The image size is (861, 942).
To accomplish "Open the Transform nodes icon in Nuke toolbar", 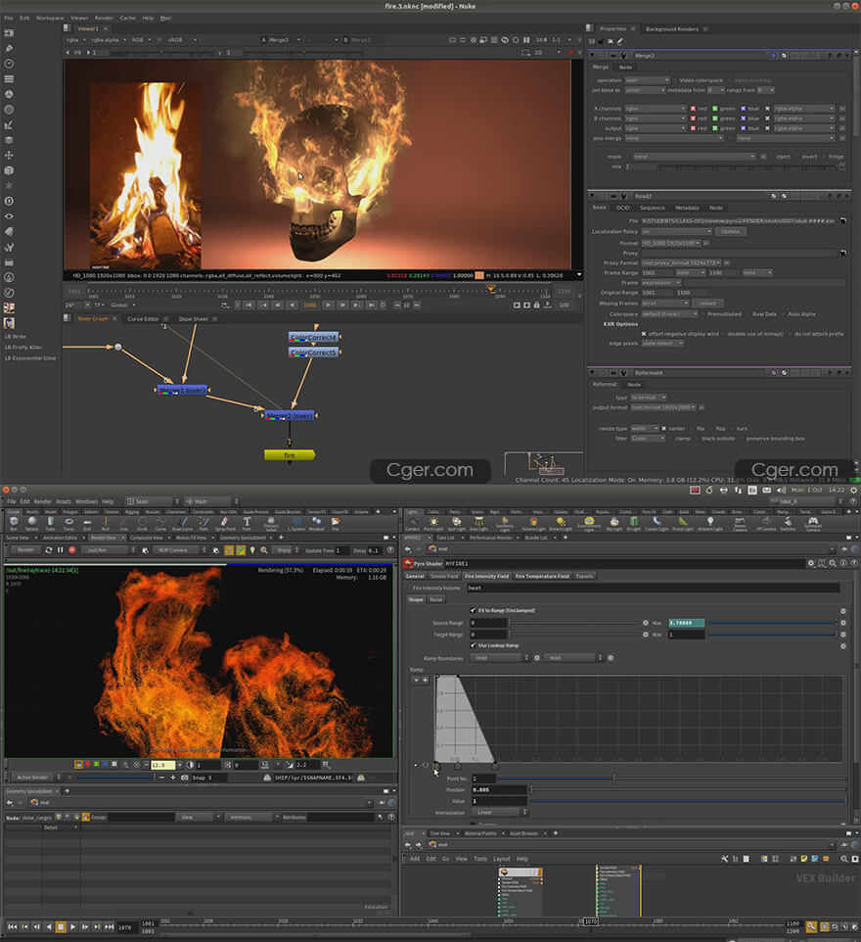I will (9, 155).
